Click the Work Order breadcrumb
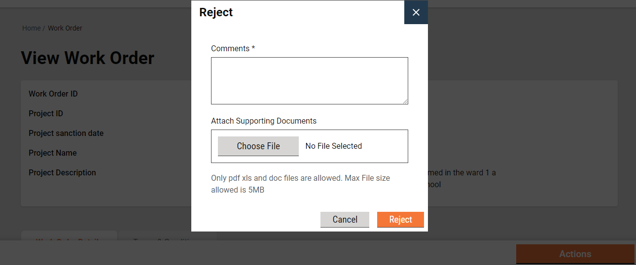Image resolution: width=636 pixels, height=265 pixels. click(x=65, y=28)
